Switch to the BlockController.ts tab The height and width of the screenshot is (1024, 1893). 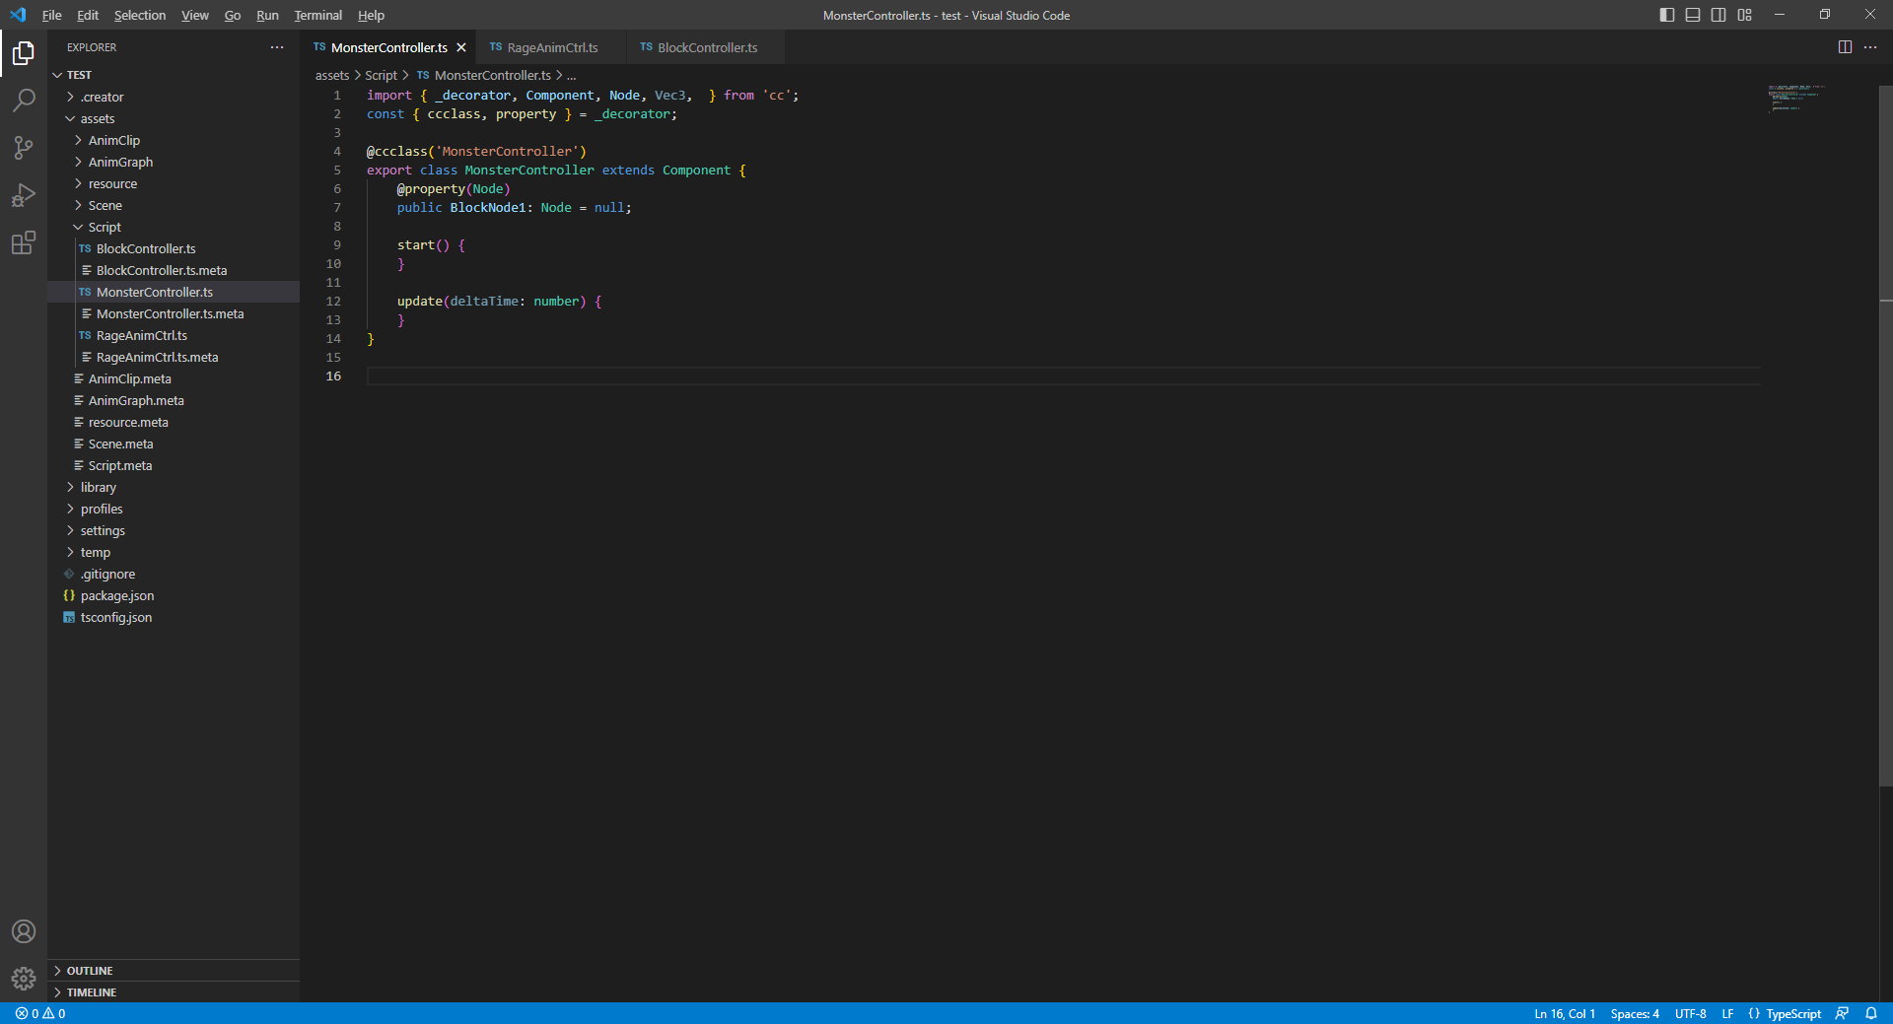(706, 47)
